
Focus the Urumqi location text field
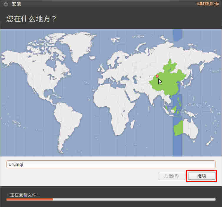coord(111,164)
